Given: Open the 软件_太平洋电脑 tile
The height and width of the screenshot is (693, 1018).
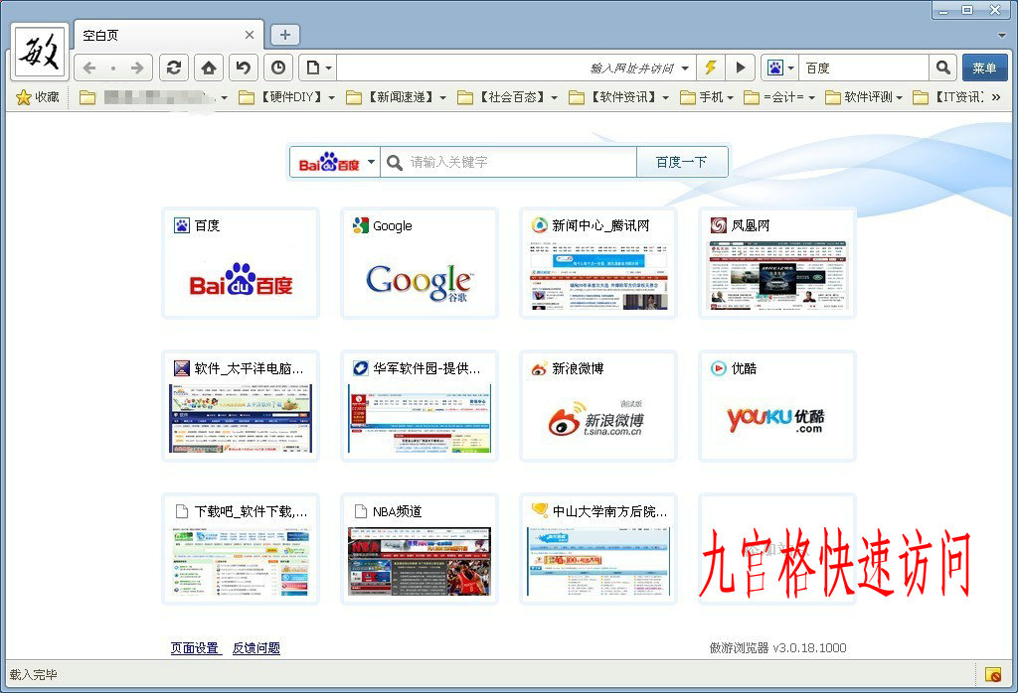Looking at the screenshot, I should coord(241,406).
